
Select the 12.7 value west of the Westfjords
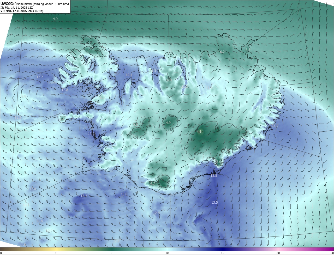pos(40,77)
